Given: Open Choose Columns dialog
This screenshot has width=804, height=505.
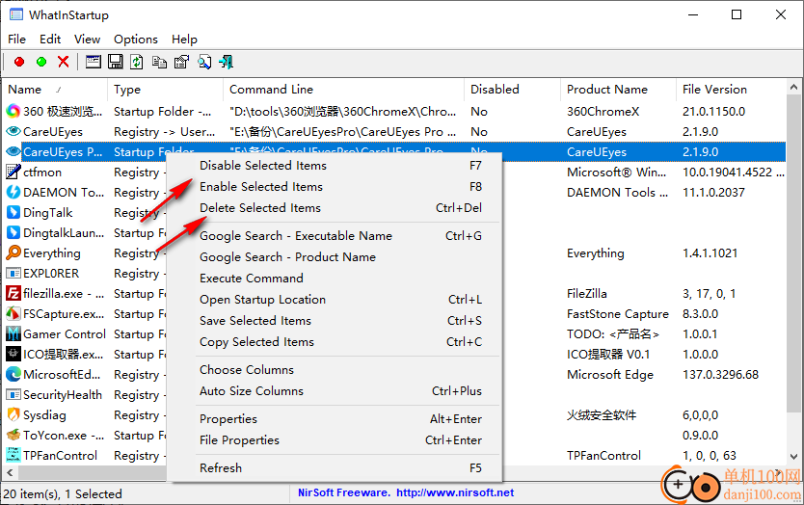Looking at the screenshot, I should (335, 370).
